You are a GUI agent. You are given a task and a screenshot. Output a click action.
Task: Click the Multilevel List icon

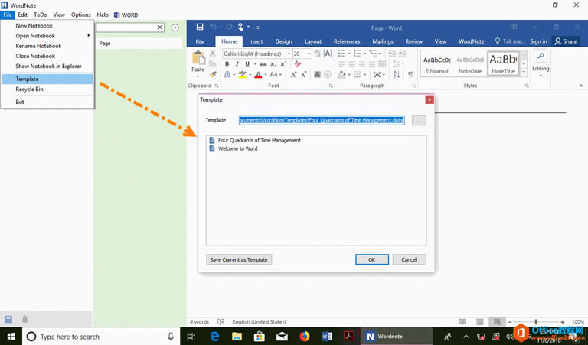[373, 54]
